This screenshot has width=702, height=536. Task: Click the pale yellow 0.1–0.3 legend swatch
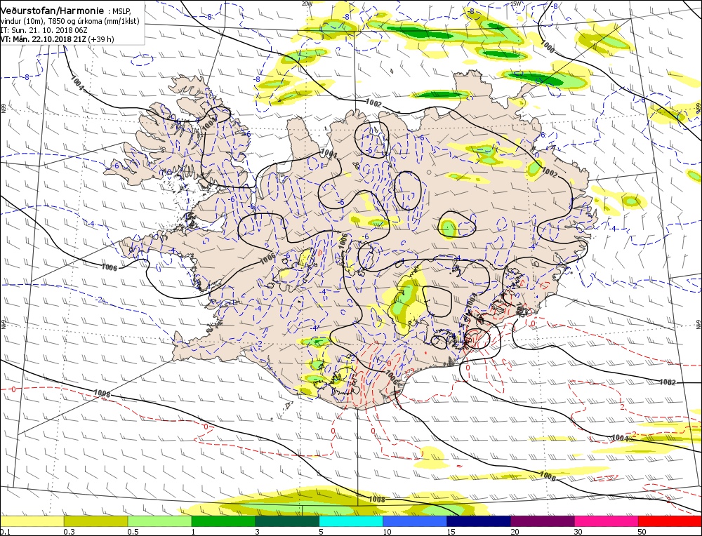[32, 521]
